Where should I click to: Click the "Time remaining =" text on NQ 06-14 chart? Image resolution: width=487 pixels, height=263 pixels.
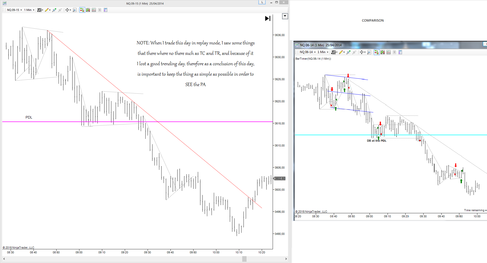click(x=475, y=210)
